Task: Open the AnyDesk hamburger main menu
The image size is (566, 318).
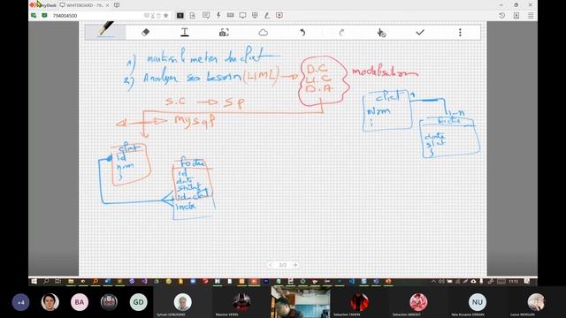Action: (x=531, y=15)
